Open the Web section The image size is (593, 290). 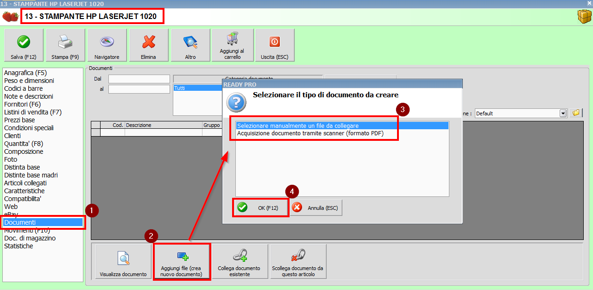(11, 207)
